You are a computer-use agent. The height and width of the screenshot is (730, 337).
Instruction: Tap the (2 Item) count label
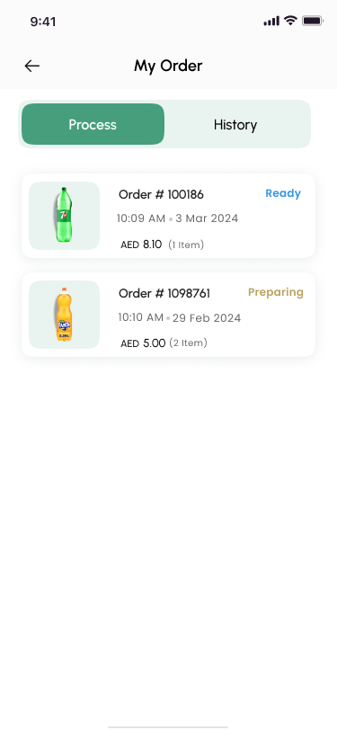(188, 343)
